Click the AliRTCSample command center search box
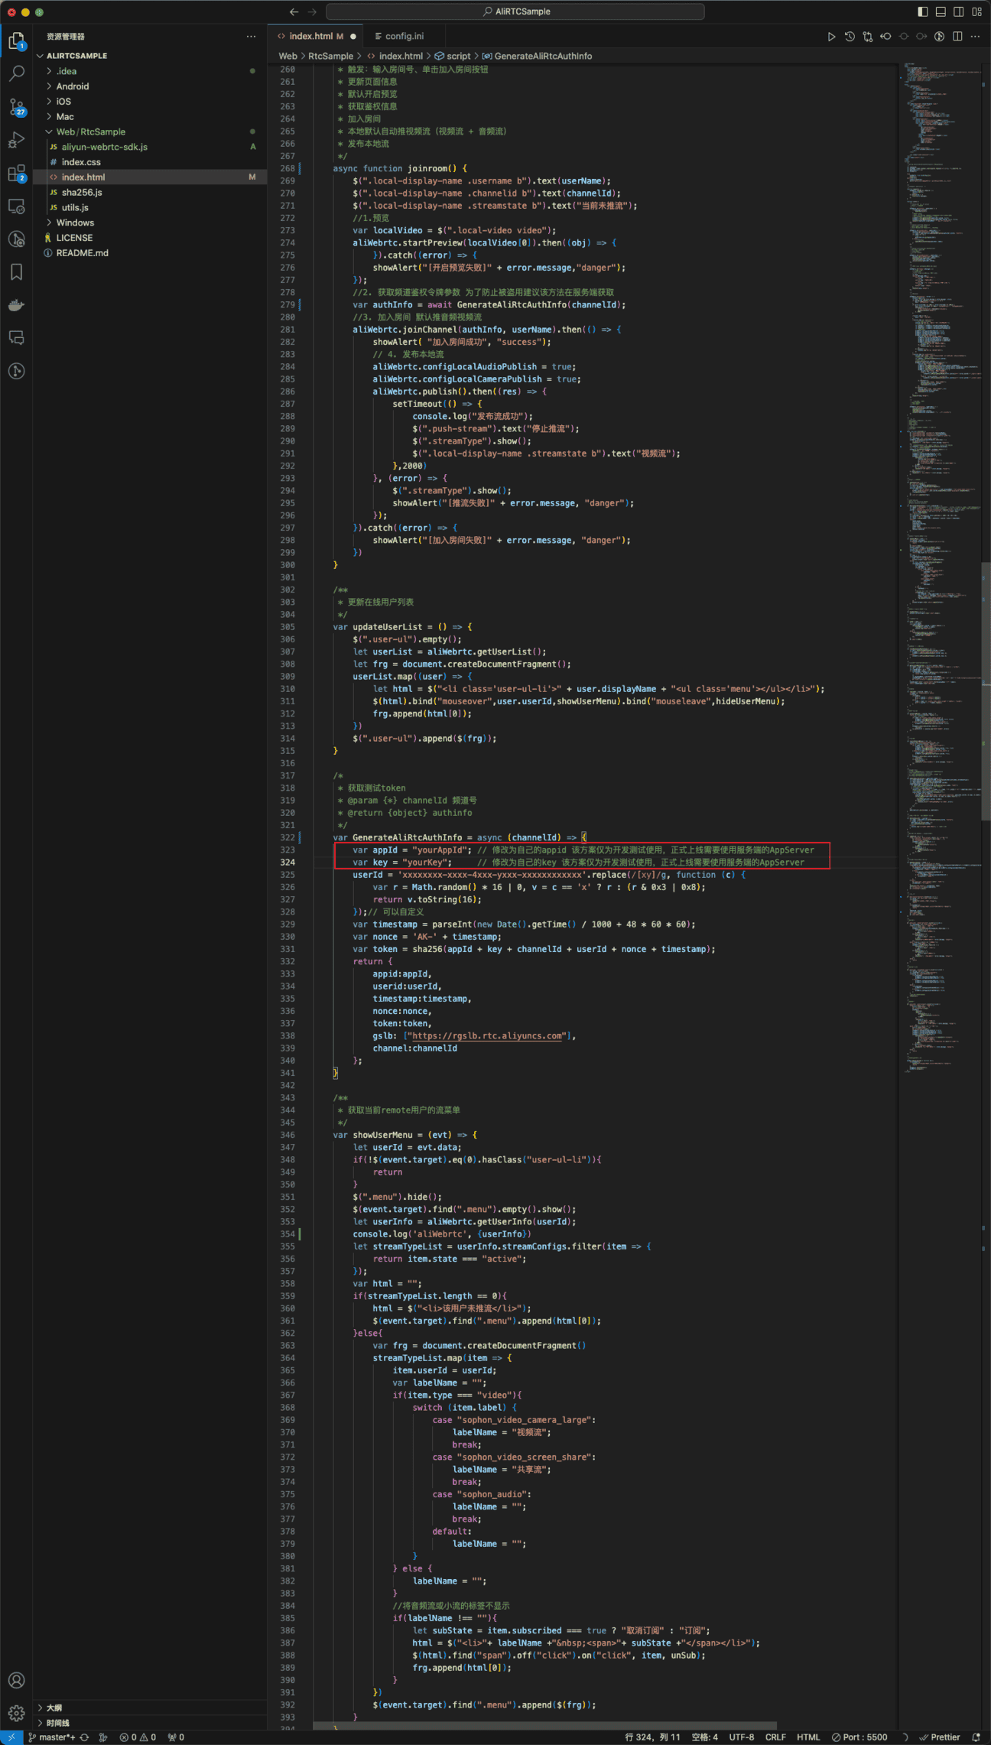The height and width of the screenshot is (1745, 991). pos(515,11)
